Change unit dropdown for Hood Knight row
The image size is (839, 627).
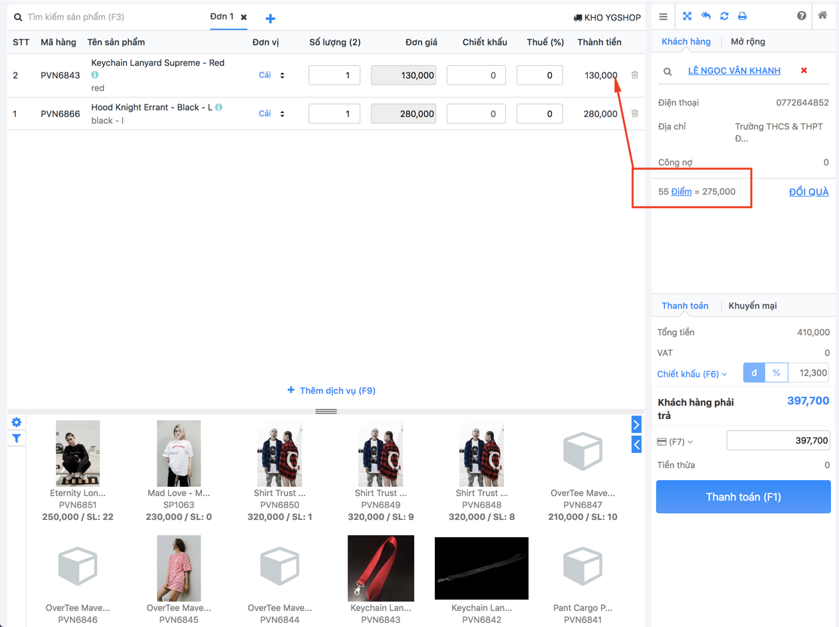click(x=272, y=114)
